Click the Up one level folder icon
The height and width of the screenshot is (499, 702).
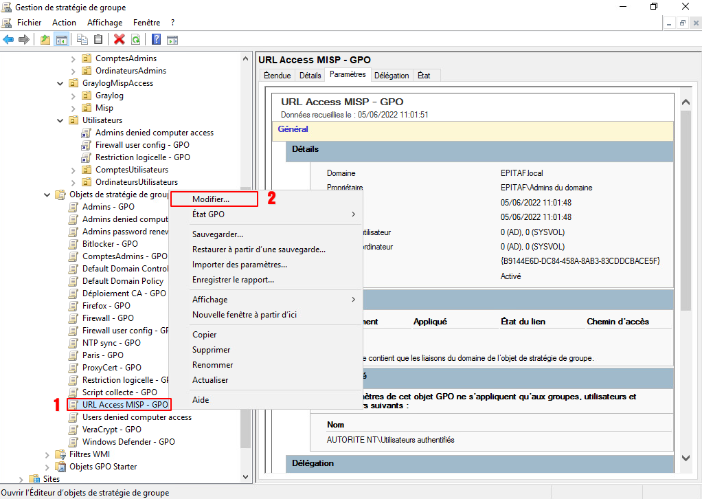(x=45, y=40)
